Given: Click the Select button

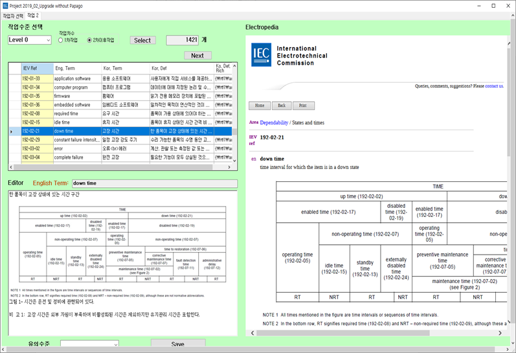Looking at the screenshot, I should point(142,40).
